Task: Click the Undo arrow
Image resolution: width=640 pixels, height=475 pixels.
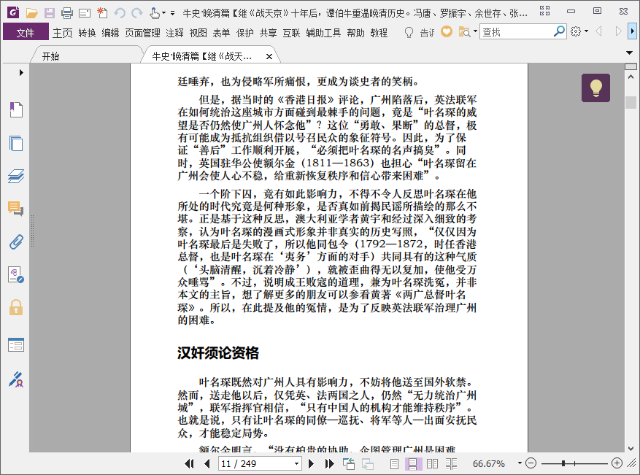Action: (x=120, y=13)
